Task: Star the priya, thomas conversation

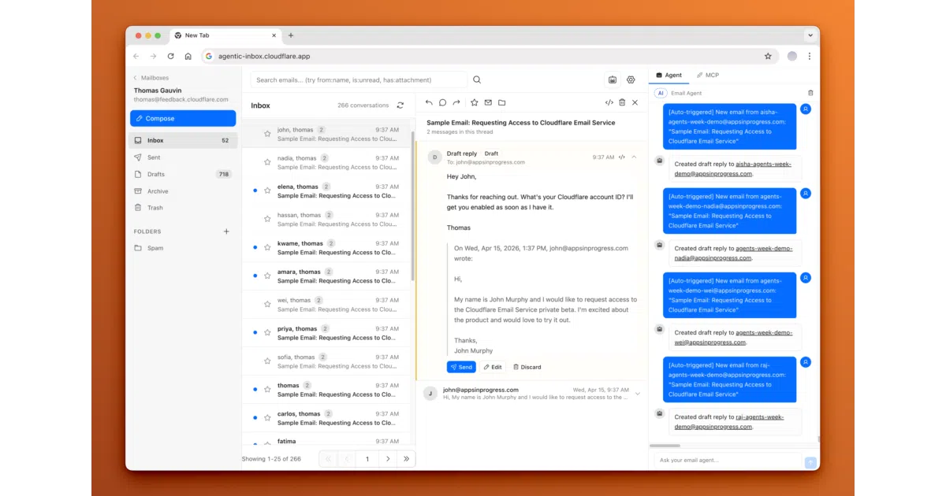Action: tap(267, 332)
